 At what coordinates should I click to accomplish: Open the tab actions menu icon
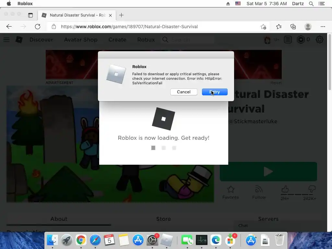click(30, 15)
